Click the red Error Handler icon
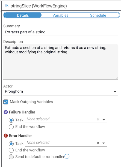This screenshot has width=121, height=167. coord(6,136)
